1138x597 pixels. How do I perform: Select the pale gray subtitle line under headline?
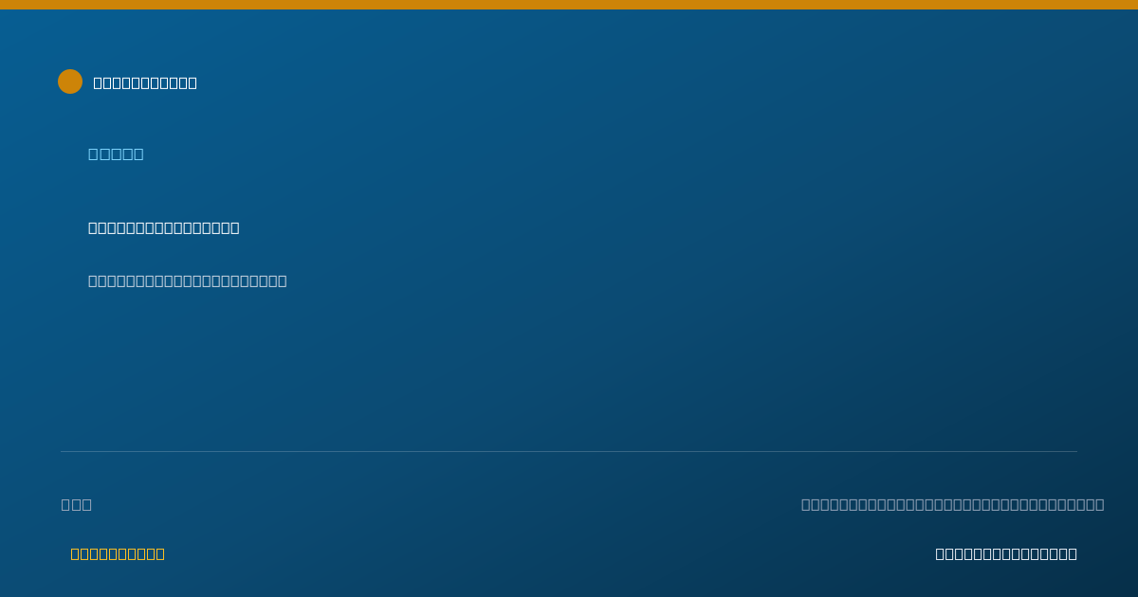(x=188, y=280)
